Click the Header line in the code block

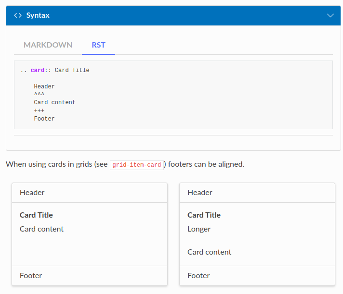(44, 86)
